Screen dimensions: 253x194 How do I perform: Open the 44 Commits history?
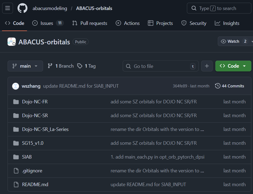(x=230, y=86)
